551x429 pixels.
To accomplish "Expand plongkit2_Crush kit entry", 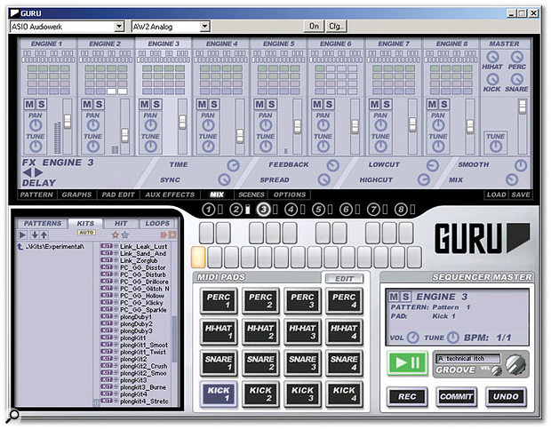I will point(116,366).
